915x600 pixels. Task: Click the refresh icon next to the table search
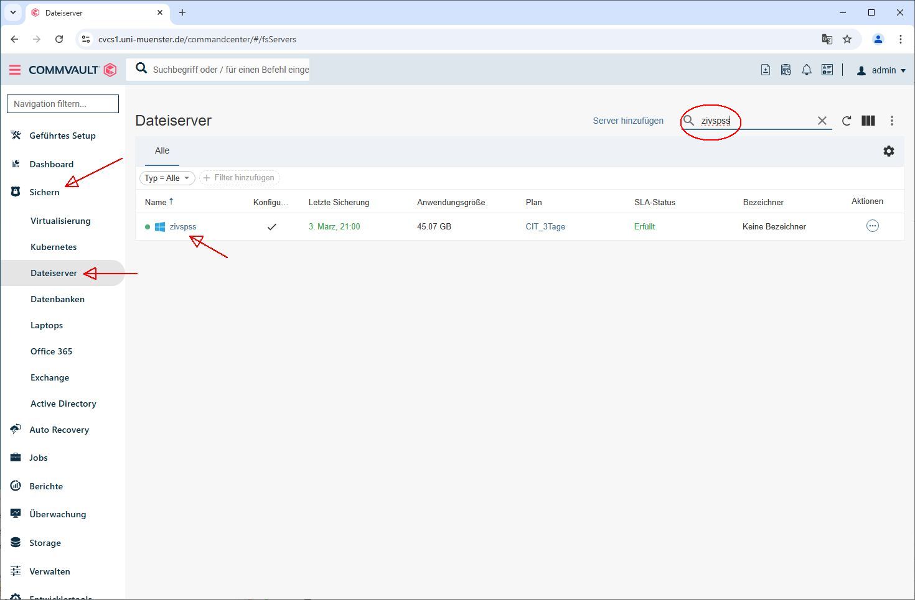846,121
